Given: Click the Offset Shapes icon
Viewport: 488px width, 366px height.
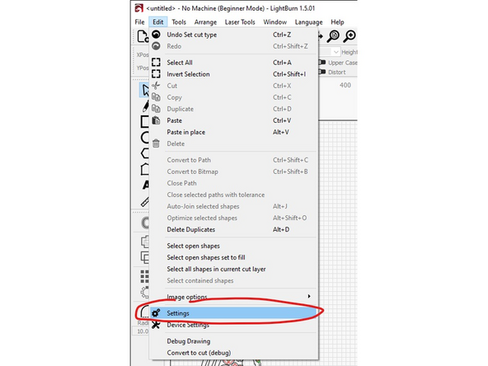Looking at the screenshot, I should click(145, 223).
